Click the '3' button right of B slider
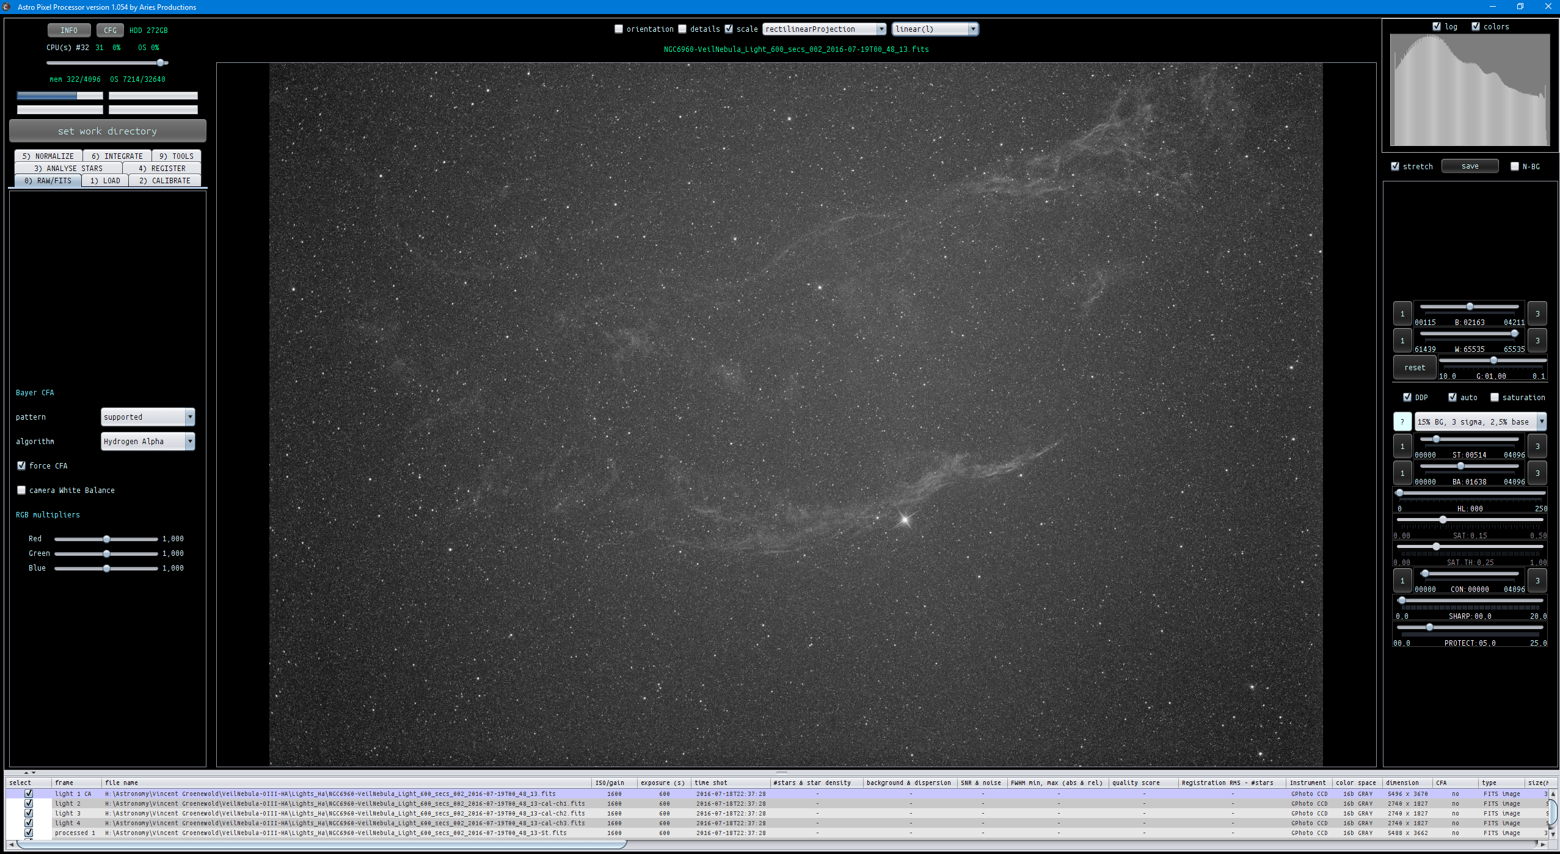1560x854 pixels. click(x=1537, y=313)
